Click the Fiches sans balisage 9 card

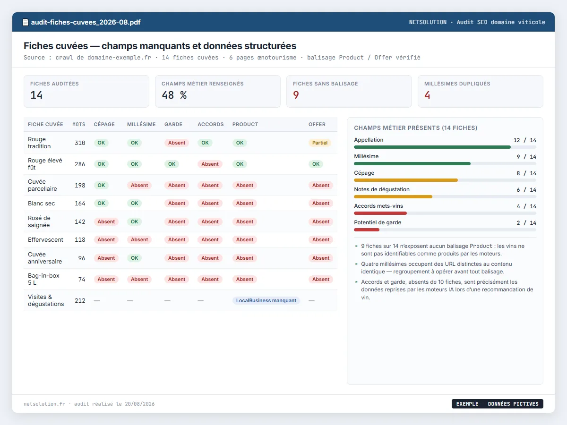click(349, 92)
